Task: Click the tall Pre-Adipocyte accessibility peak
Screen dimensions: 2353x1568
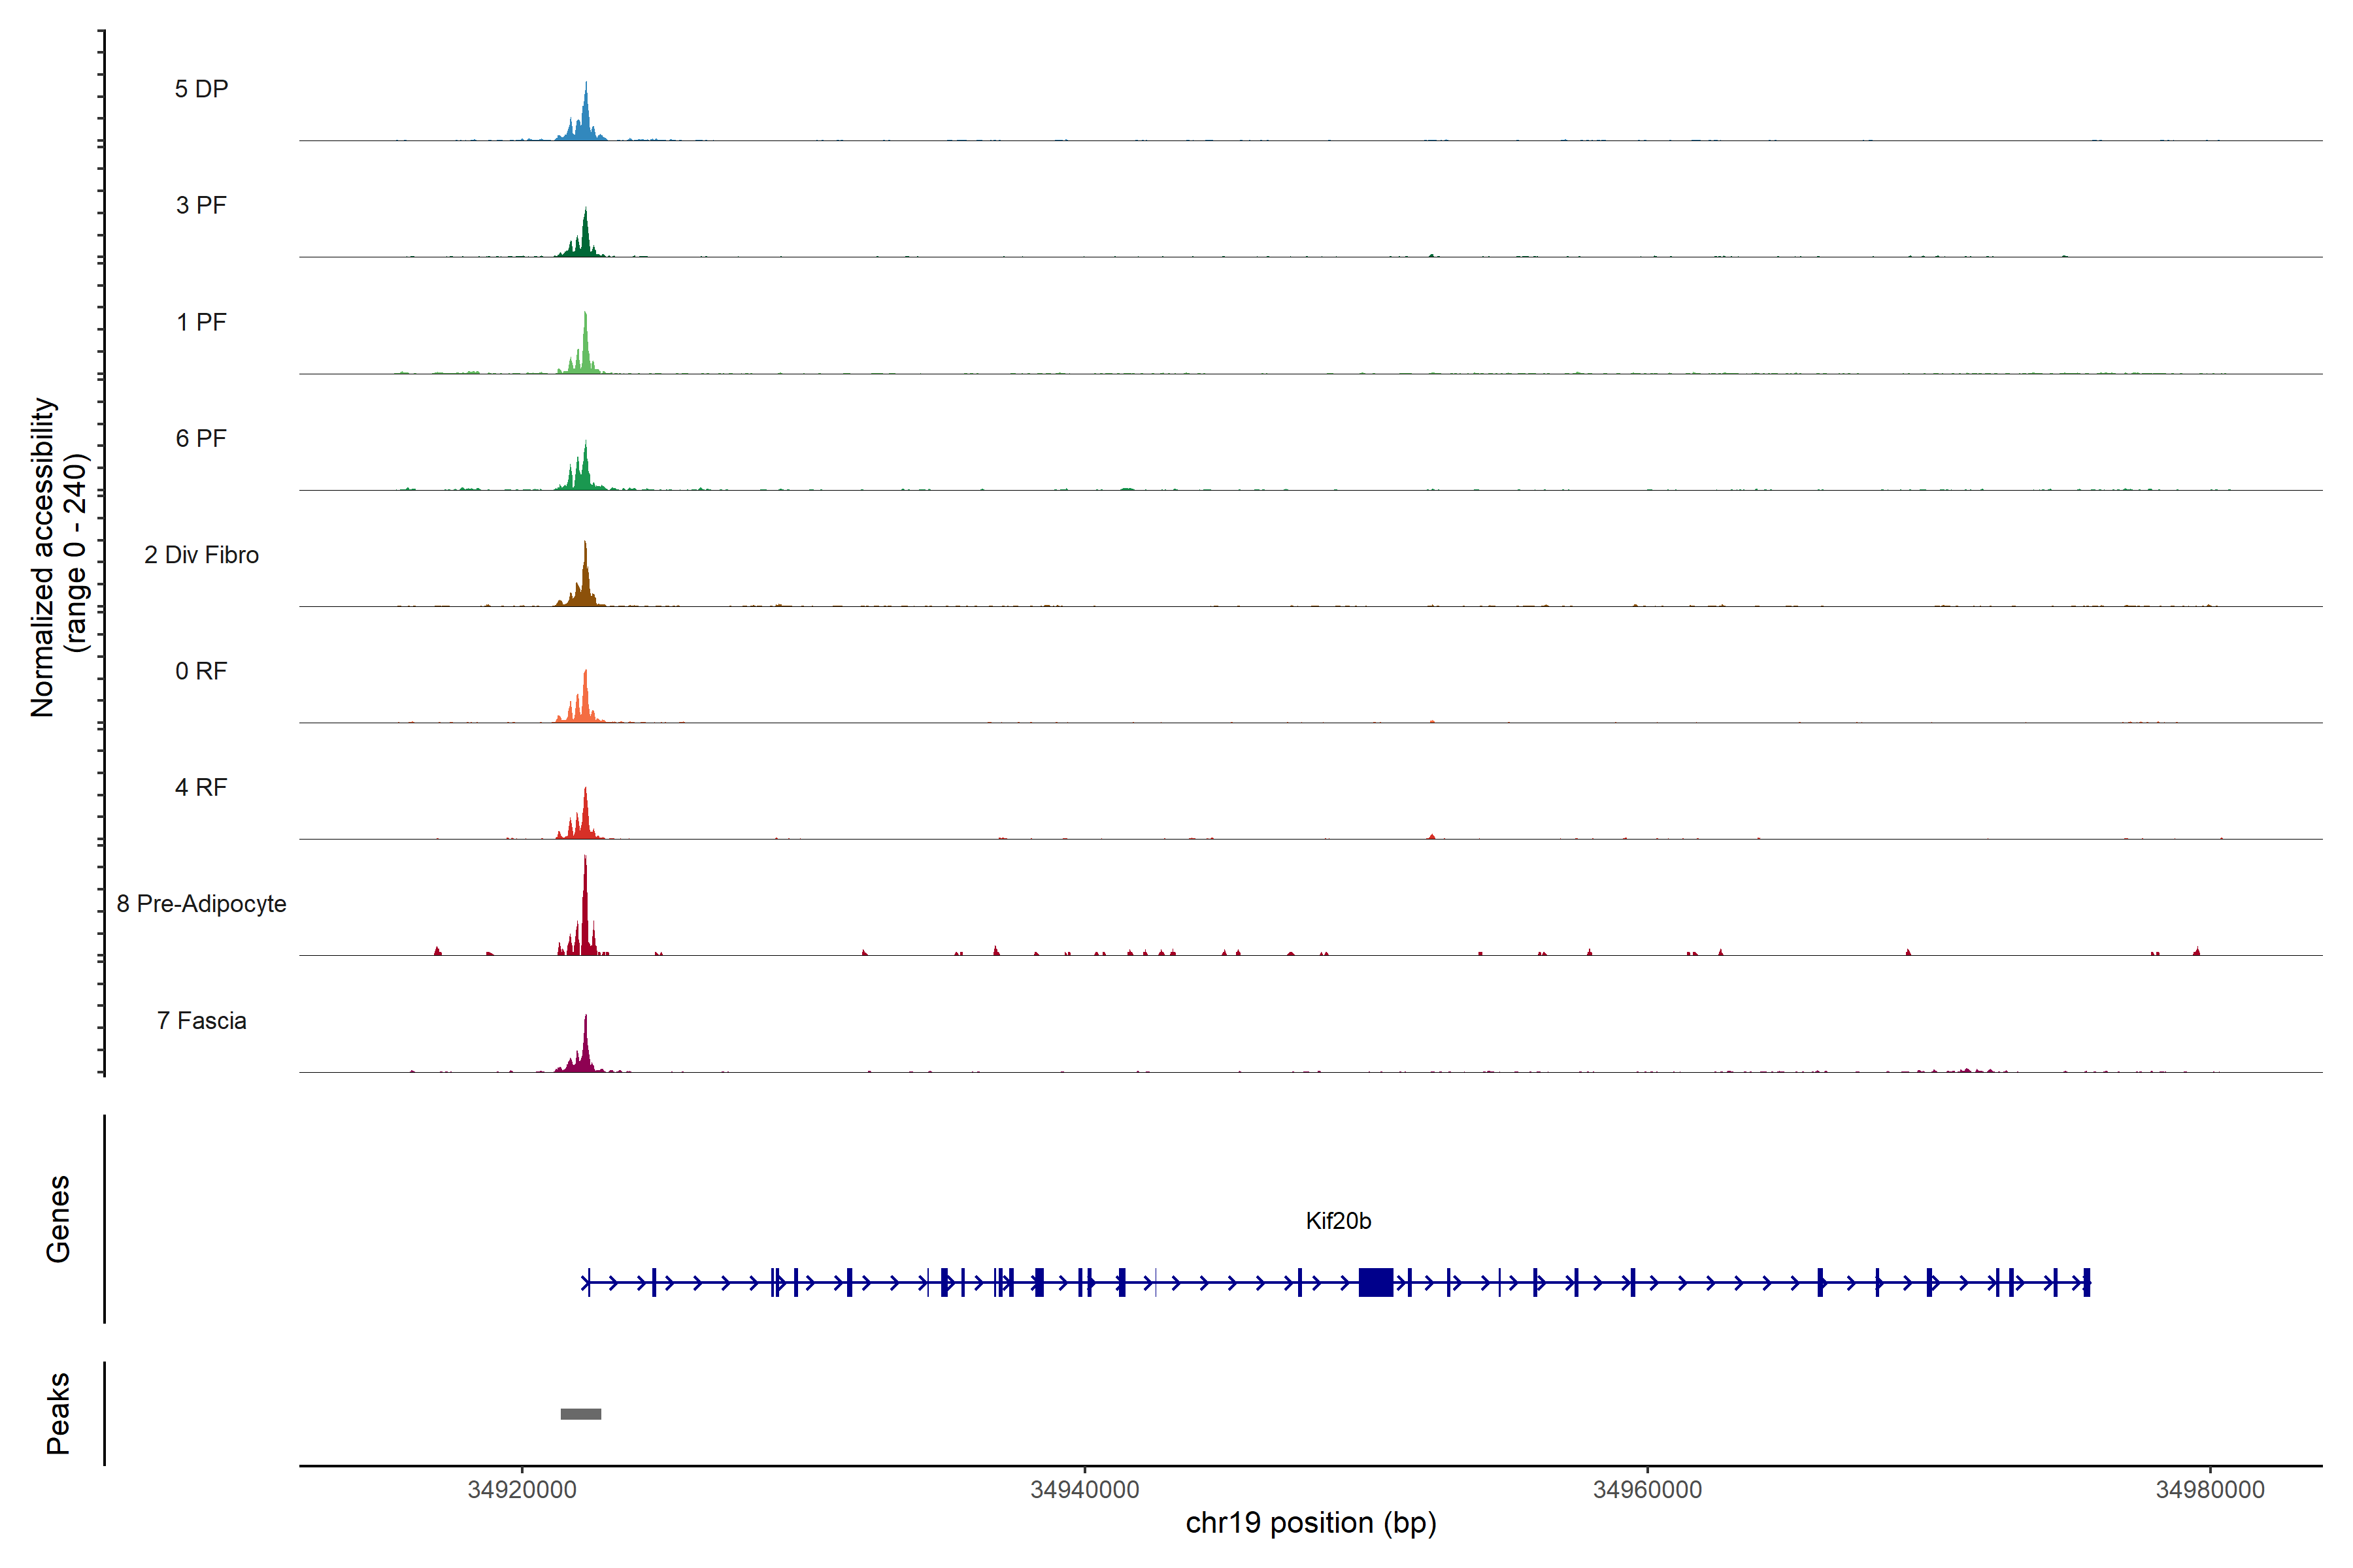Action: 585,910
